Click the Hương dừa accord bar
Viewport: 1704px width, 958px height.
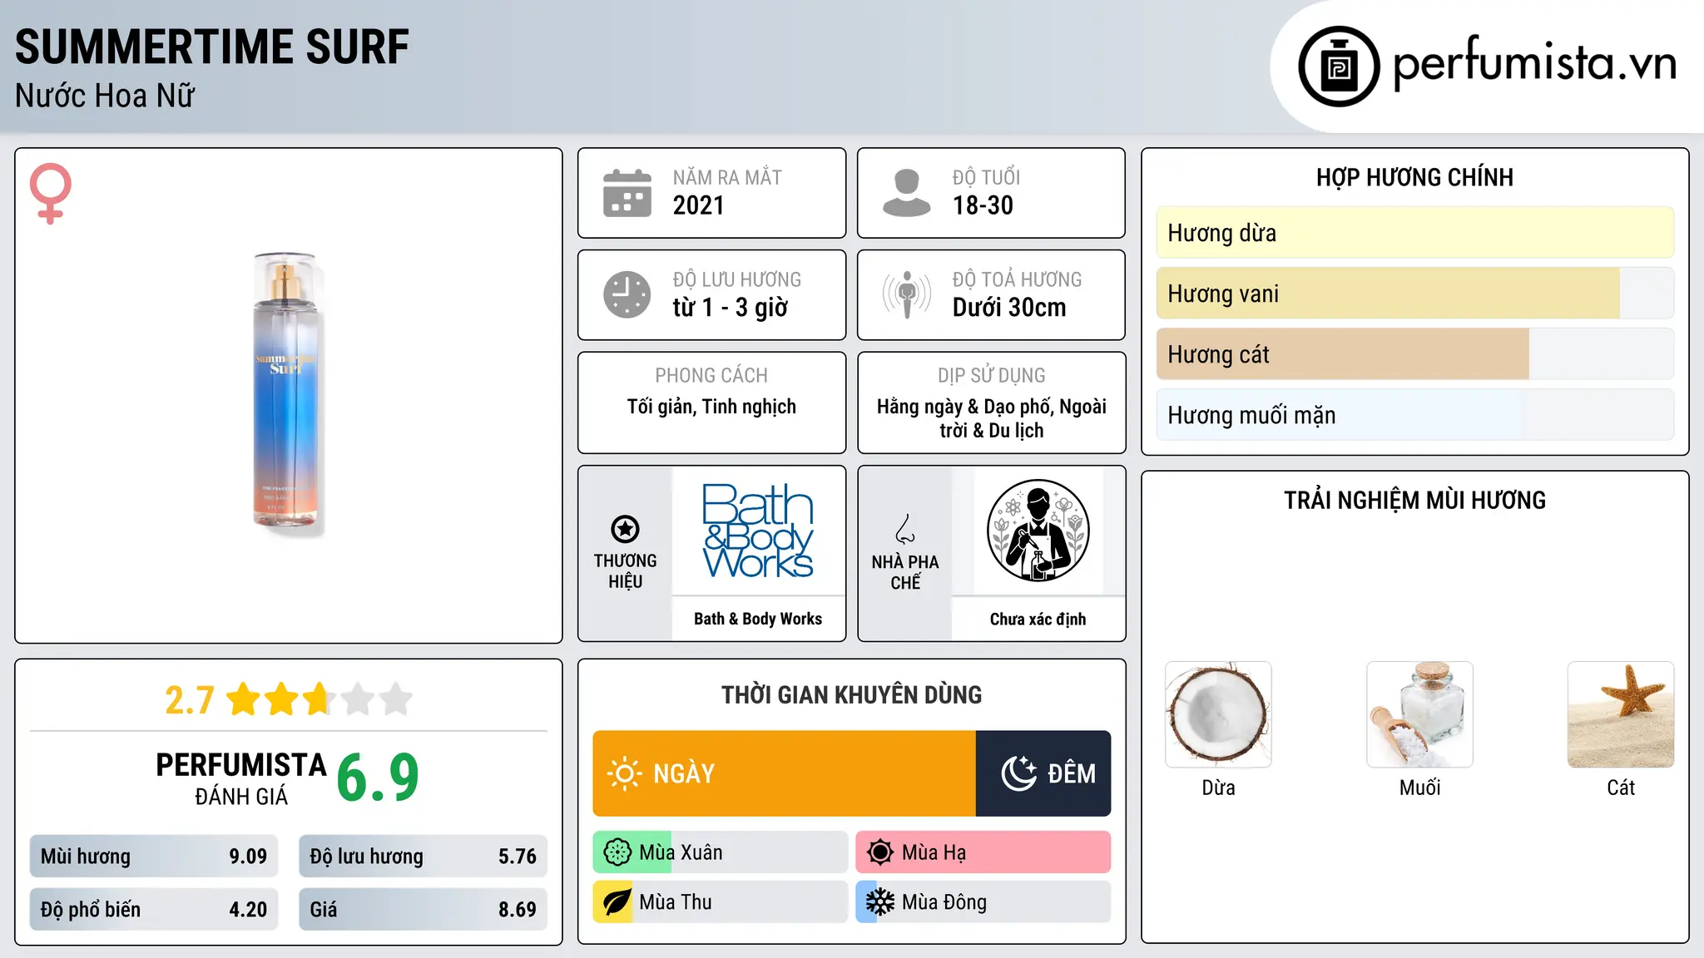coord(1415,233)
